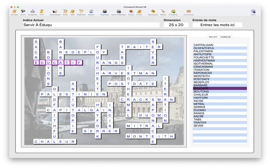Screen dimensions: 270x168
Task: Select SACRÉ in the word list
Action: point(220,116)
